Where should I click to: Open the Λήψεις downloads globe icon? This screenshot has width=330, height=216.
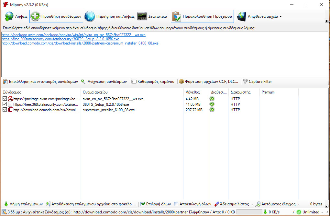[9, 16]
